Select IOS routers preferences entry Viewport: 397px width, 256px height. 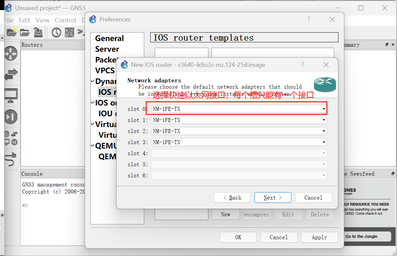point(107,92)
